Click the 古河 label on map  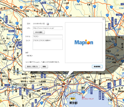pyautogui.click(x=67, y=3)
